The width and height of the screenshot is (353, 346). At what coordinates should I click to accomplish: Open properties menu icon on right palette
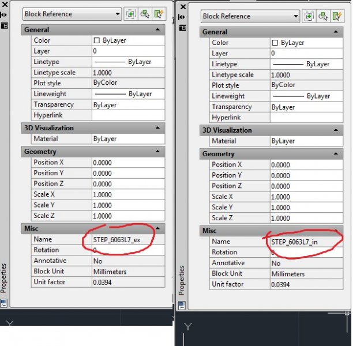click(x=183, y=28)
